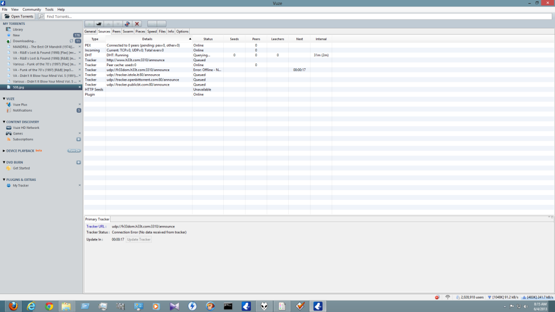Click the download speed indicator in status bar
The width and height of the screenshot is (555, 312).
point(502,297)
